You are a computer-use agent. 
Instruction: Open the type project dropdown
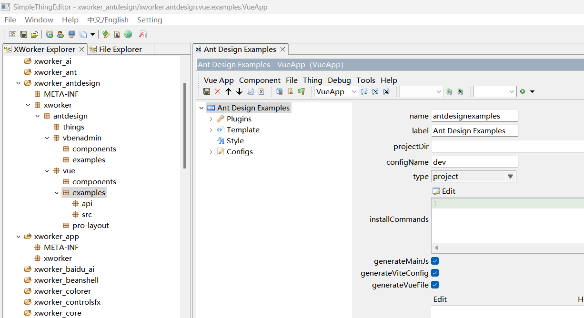(511, 177)
